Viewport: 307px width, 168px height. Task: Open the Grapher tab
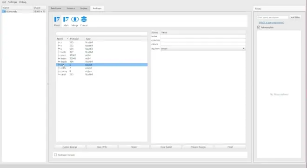(84, 8)
